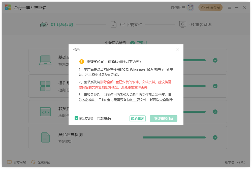The width and height of the screenshot is (252, 169).
Task: Close the 提示 dialog with the X
Action: coord(178,49)
